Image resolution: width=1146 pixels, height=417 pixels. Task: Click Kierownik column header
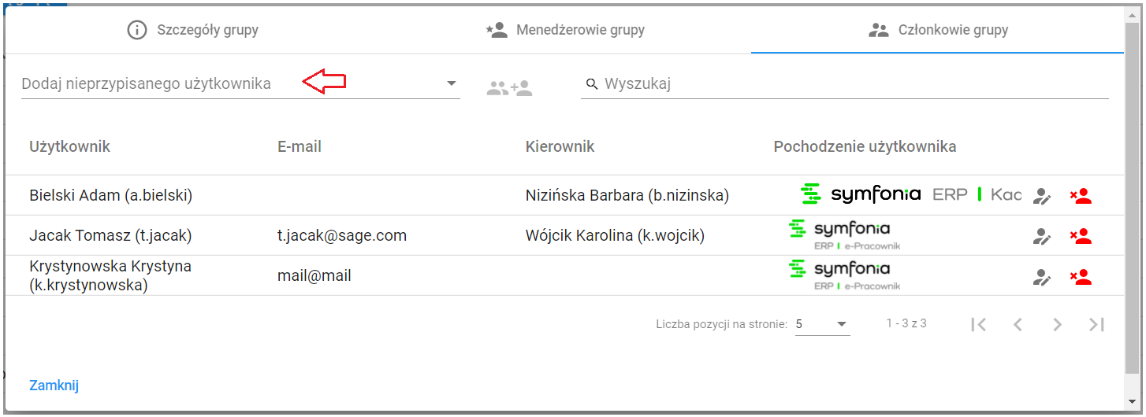tap(560, 146)
